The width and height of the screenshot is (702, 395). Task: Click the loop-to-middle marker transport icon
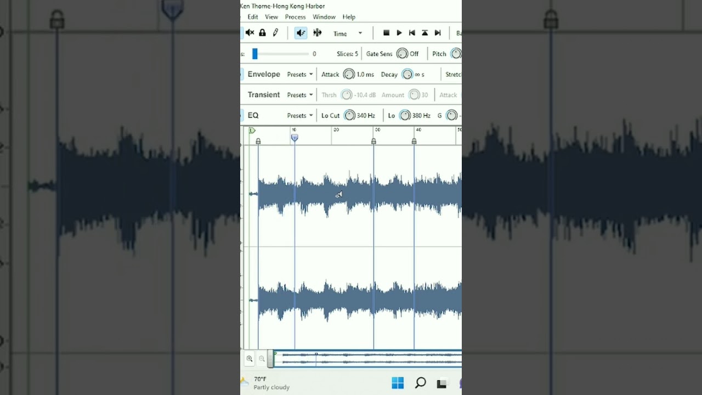click(424, 33)
